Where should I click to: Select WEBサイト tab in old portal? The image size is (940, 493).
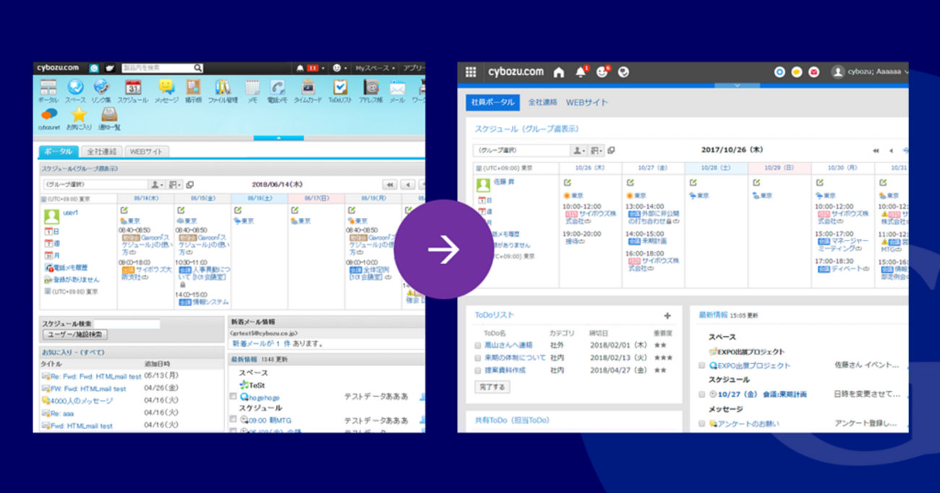(147, 152)
